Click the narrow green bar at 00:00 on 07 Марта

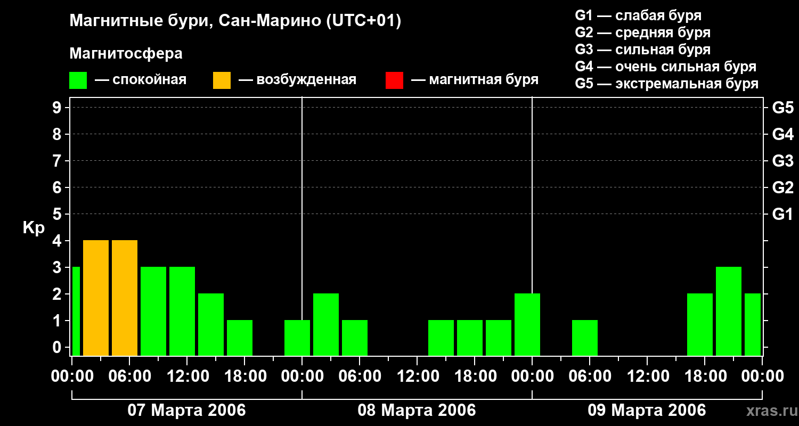coord(76,311)
